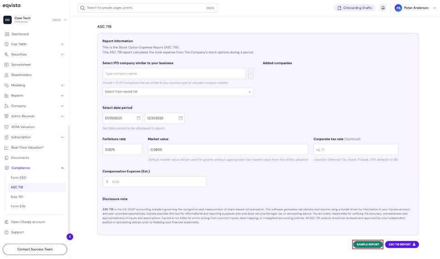Click the search magnifier icon
The image size is (440, 259).
(x=83, y=8)
